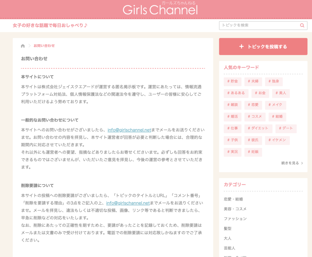Choose the # 妊娠 keyword tag

[x=253, y=152]
